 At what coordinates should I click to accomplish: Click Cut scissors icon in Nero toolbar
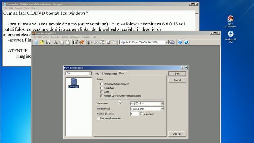56,43
